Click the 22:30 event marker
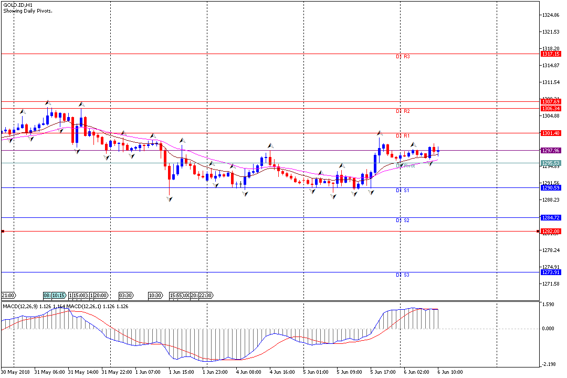The image size is (567, 378). click(206, 296)
